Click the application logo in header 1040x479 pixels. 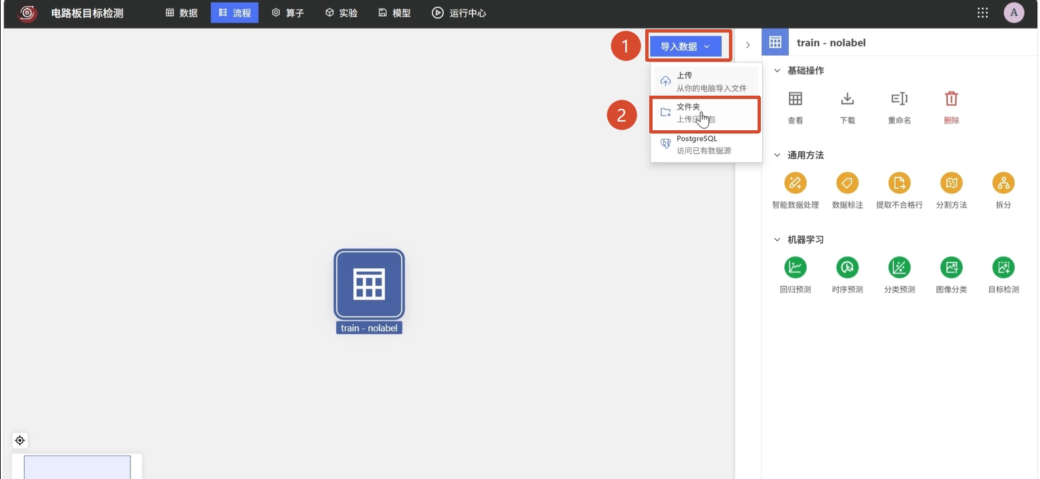click(27, 13)
